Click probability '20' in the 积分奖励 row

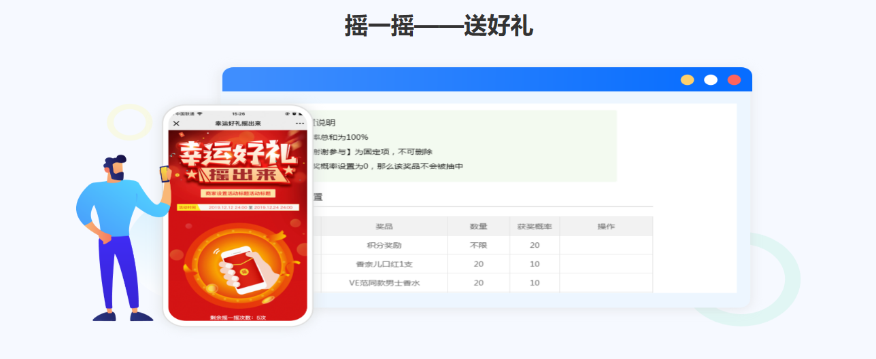[x=535, y=245]
